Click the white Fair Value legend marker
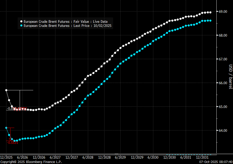Image resolution: width=233 pixels, height=164 pixels. pyautogui.click(x=21, y=22)
